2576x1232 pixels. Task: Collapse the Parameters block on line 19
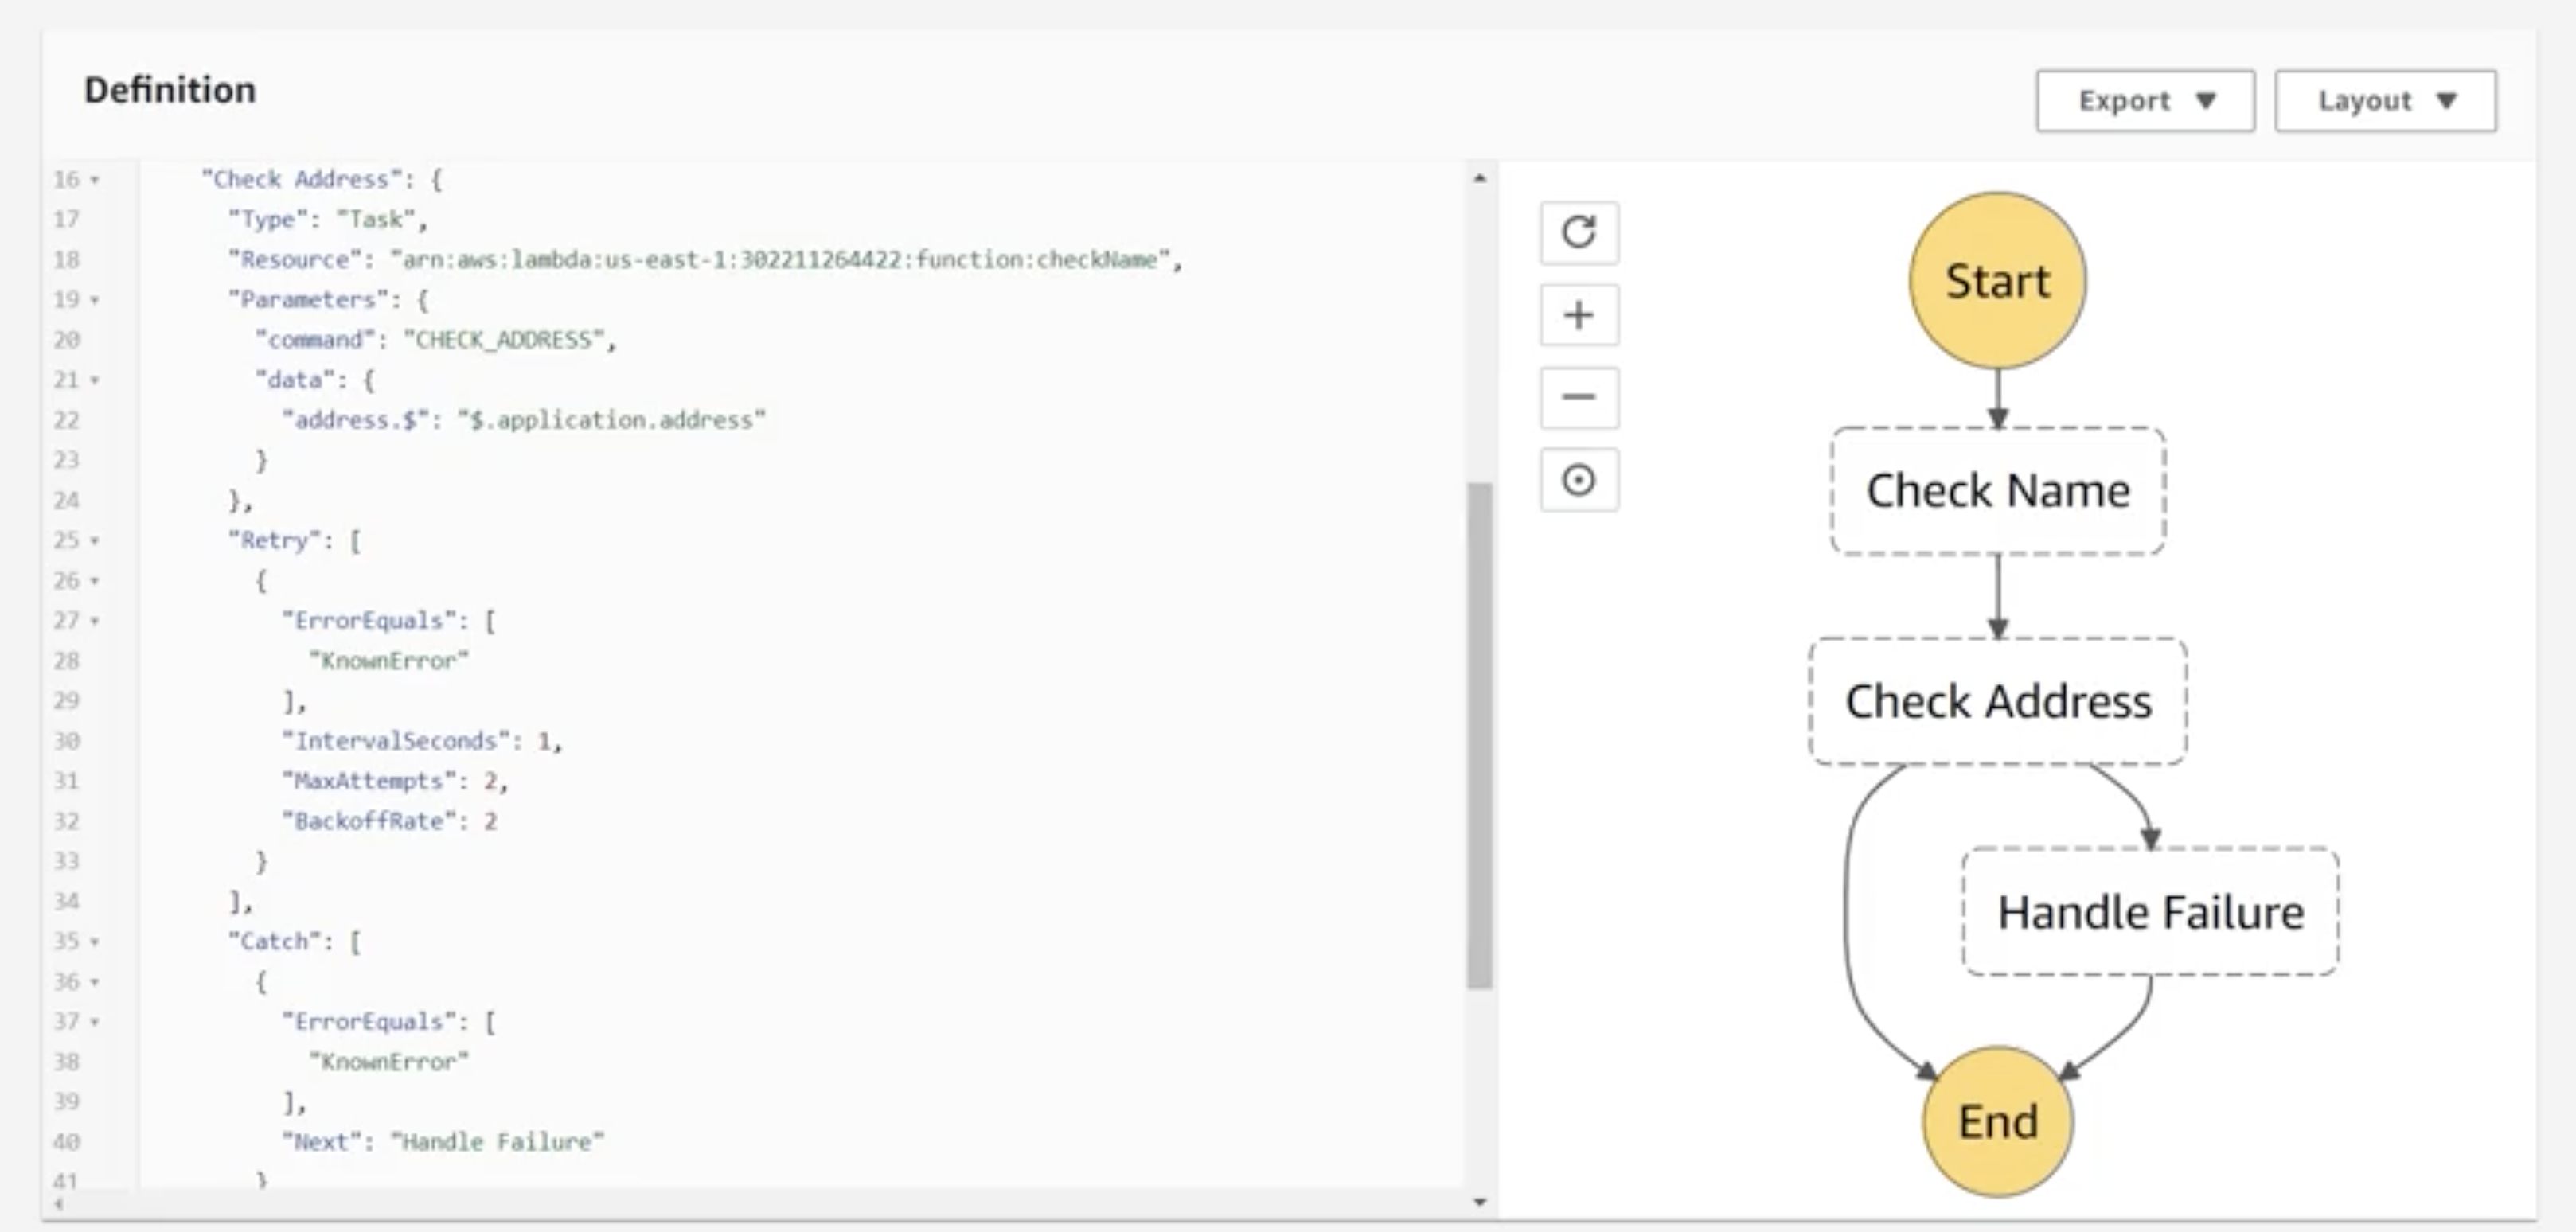[x=93, y=299]
